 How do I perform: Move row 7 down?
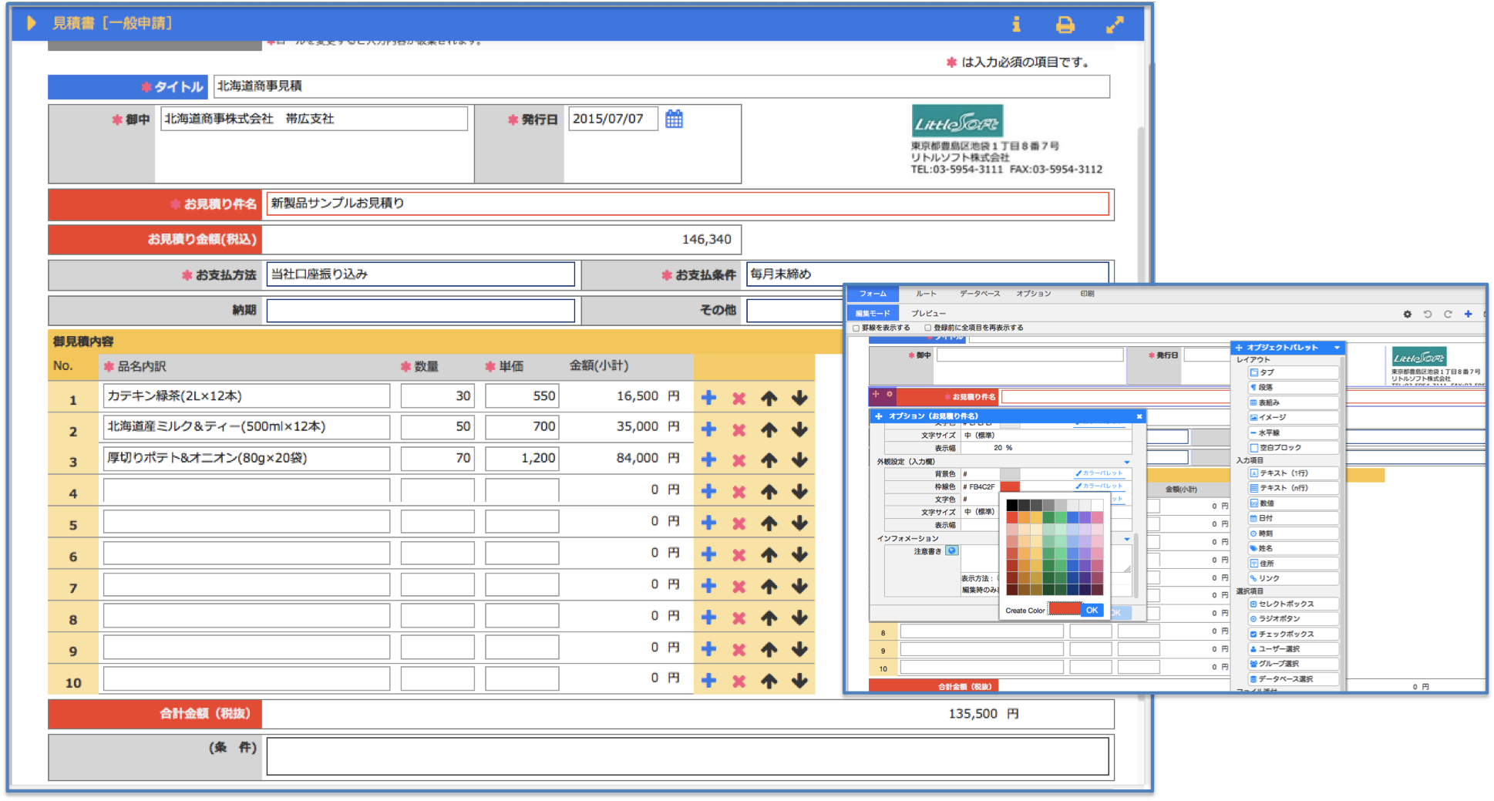(799, 587)
